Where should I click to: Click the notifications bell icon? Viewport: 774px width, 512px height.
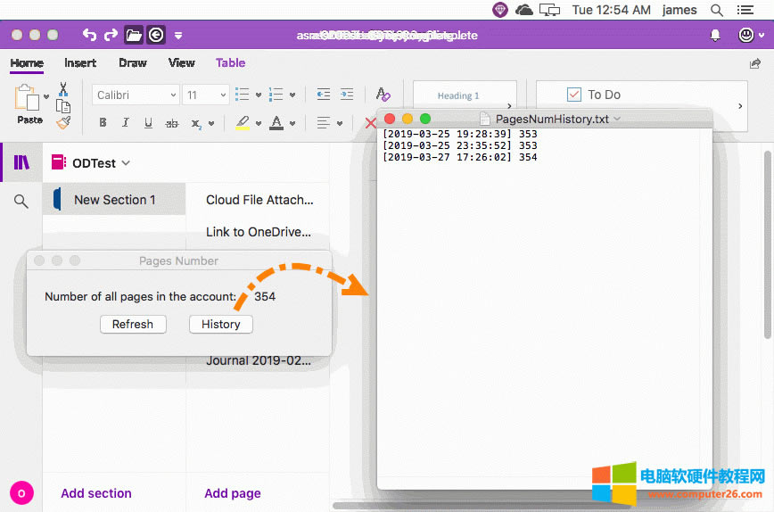coord(714,36)
